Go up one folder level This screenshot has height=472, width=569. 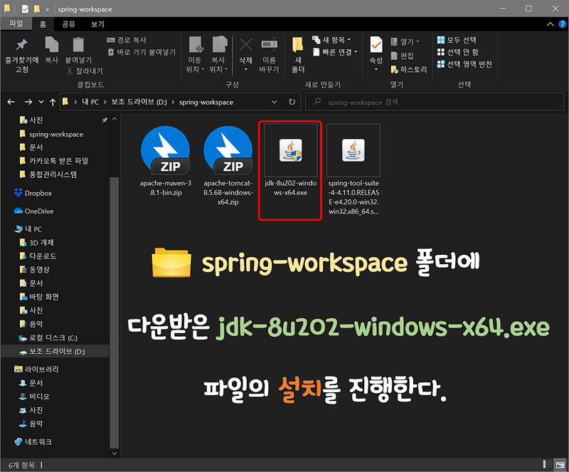pos(53,102)
